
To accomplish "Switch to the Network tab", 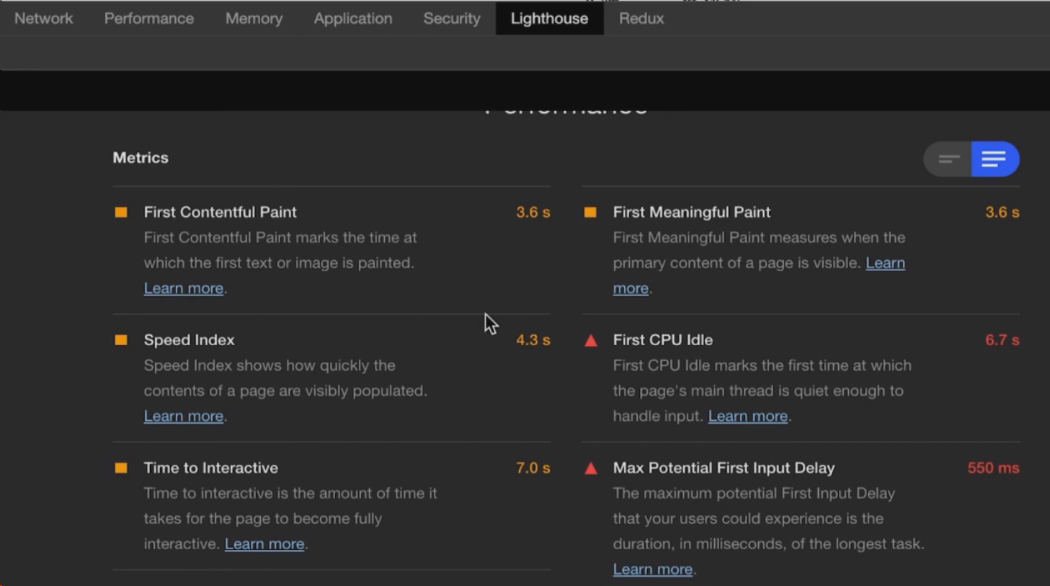I will point(43,18).
